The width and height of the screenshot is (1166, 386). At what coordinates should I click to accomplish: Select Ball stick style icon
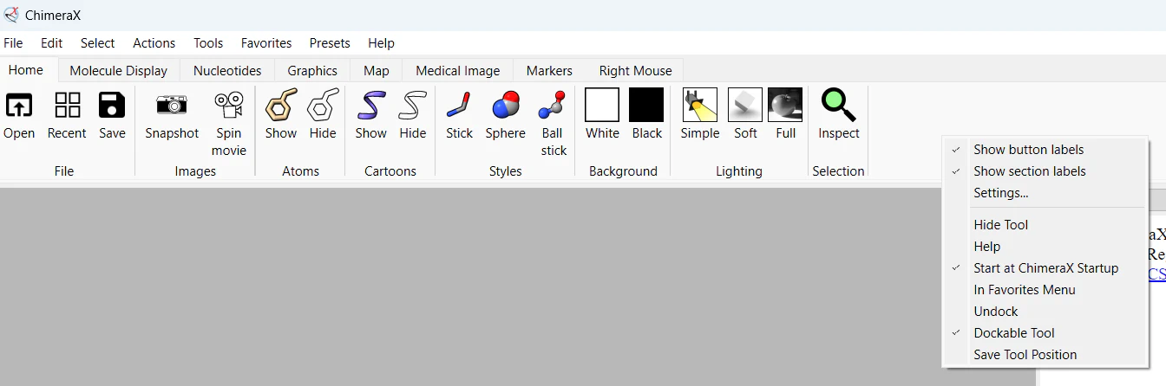tap(553, 106)
